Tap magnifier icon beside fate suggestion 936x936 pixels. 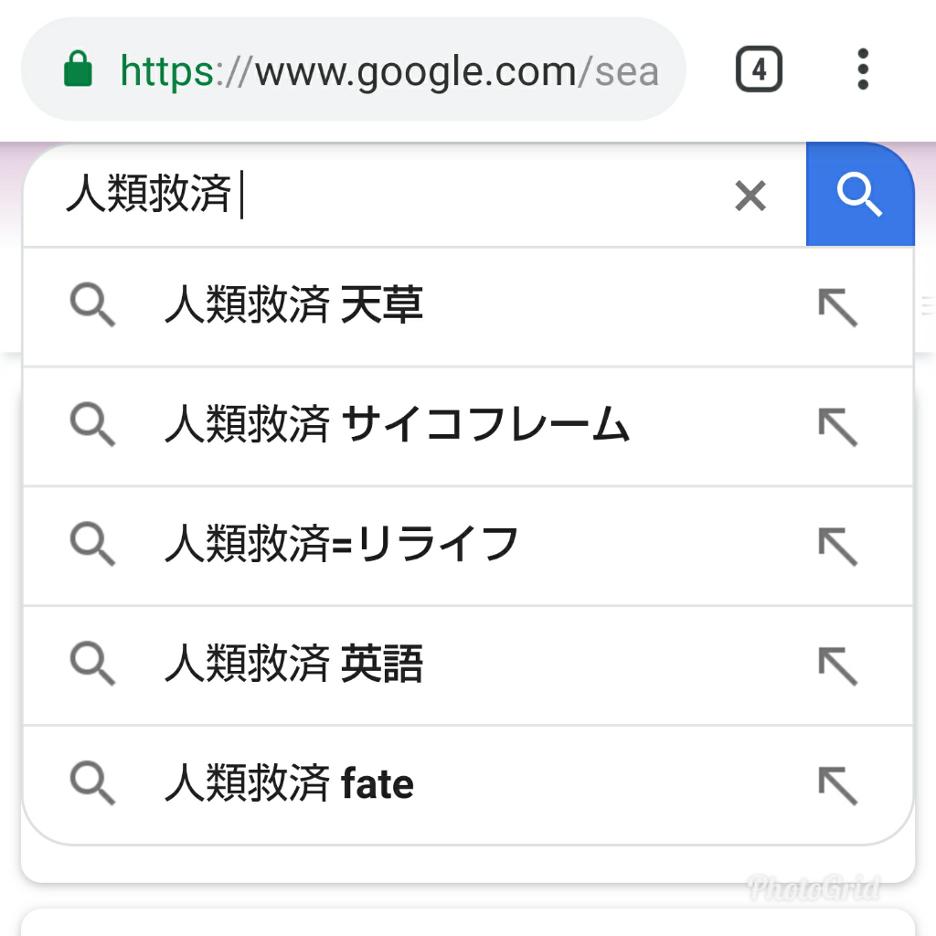tap(92, 785)
